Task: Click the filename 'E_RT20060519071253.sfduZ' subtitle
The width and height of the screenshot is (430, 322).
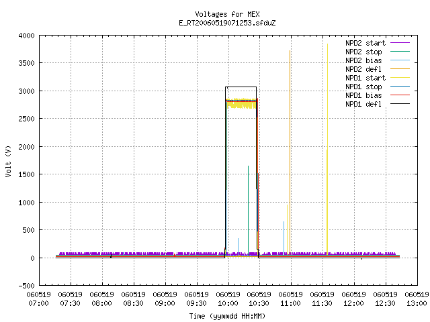Action: [x=227, y=23]
